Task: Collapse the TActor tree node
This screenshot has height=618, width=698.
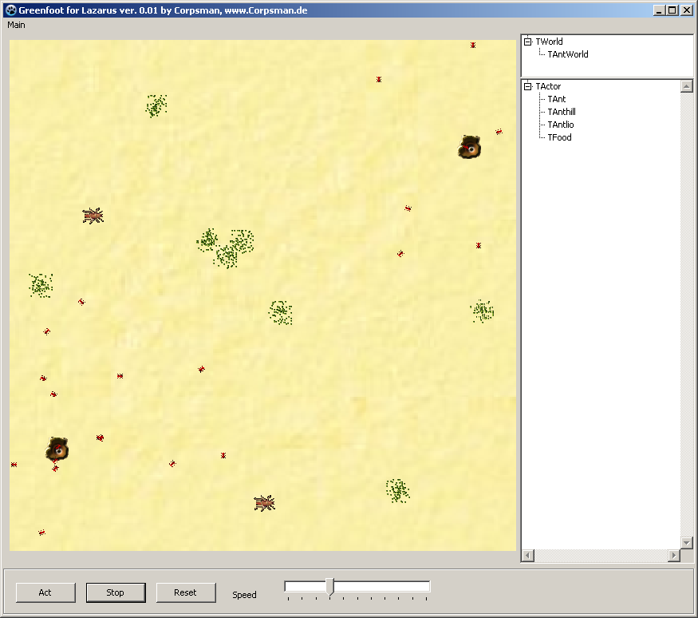Action: 528,86
